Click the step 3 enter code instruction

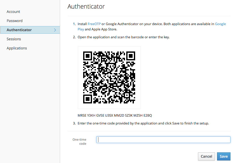coord(143,123)
